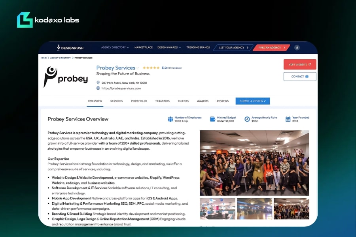
Task: Click the 5.0 rating score
Action: coord(164,68)
